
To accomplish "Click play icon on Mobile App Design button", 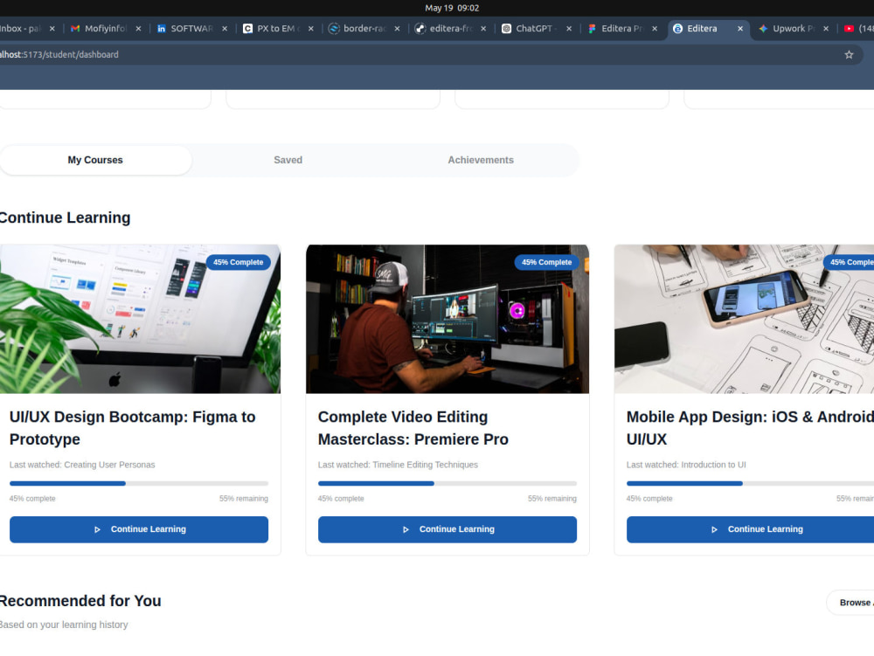I will [714, 529].
